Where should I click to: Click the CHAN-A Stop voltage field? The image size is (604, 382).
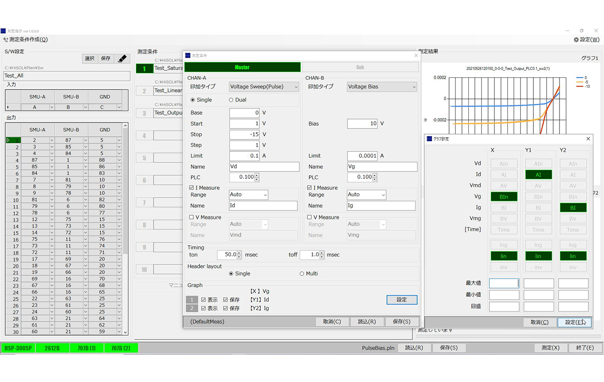click(245, 135)
